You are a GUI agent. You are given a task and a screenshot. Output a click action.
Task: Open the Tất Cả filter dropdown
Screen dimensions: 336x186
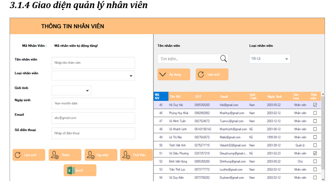point(270,59)
